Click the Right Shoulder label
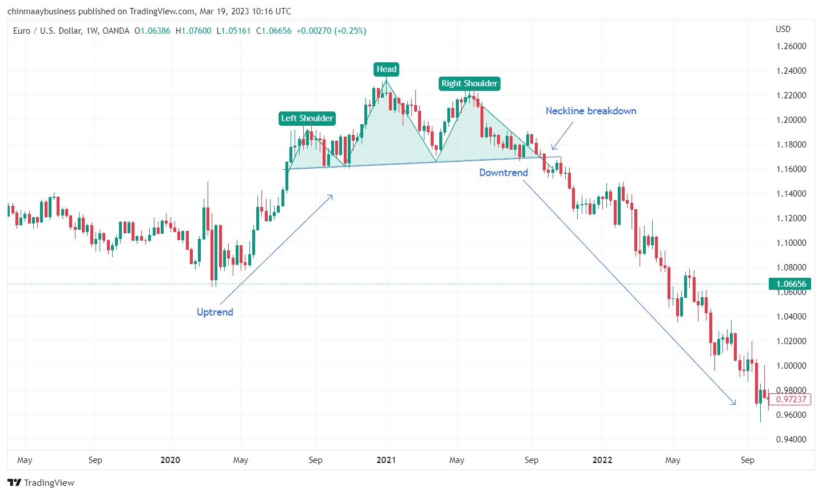This screenshot has height=495, width=822. [470, 83]
